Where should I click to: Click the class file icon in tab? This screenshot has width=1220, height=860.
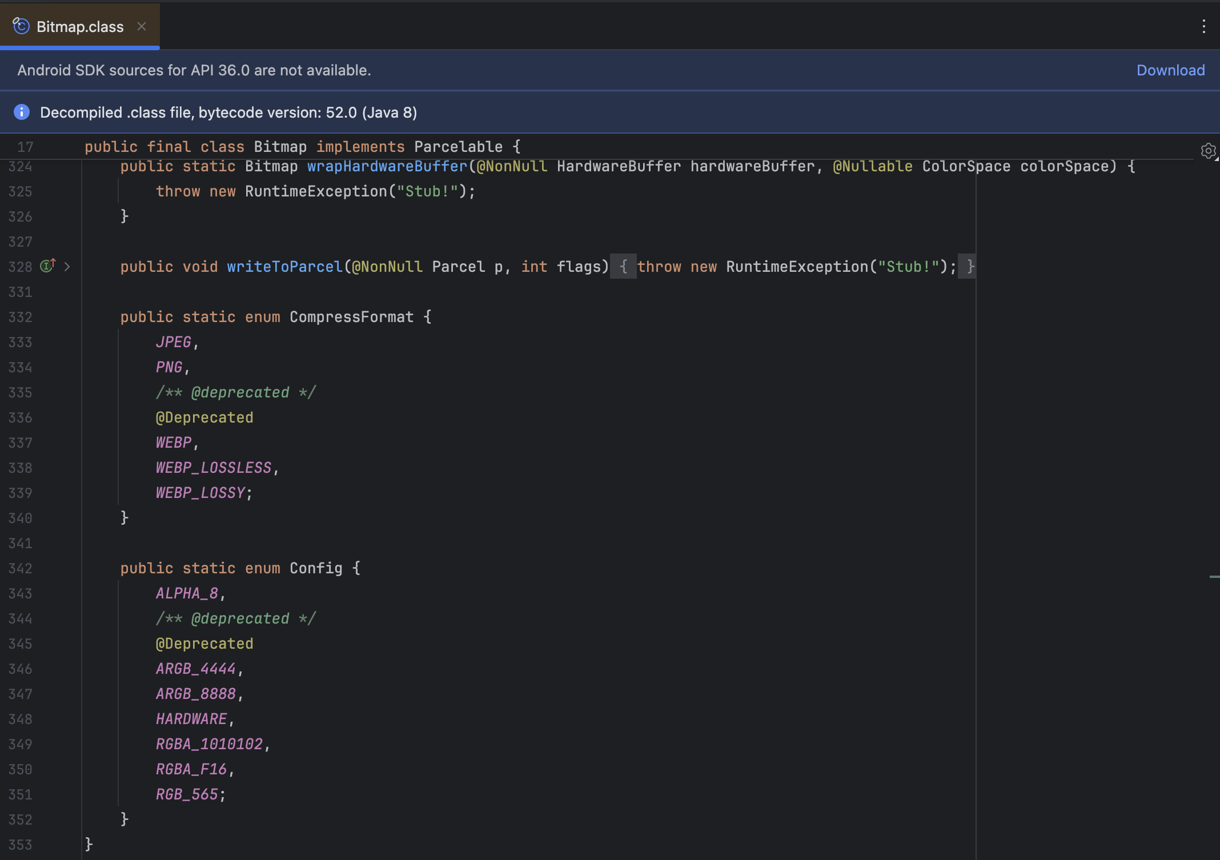coord(21,26)
